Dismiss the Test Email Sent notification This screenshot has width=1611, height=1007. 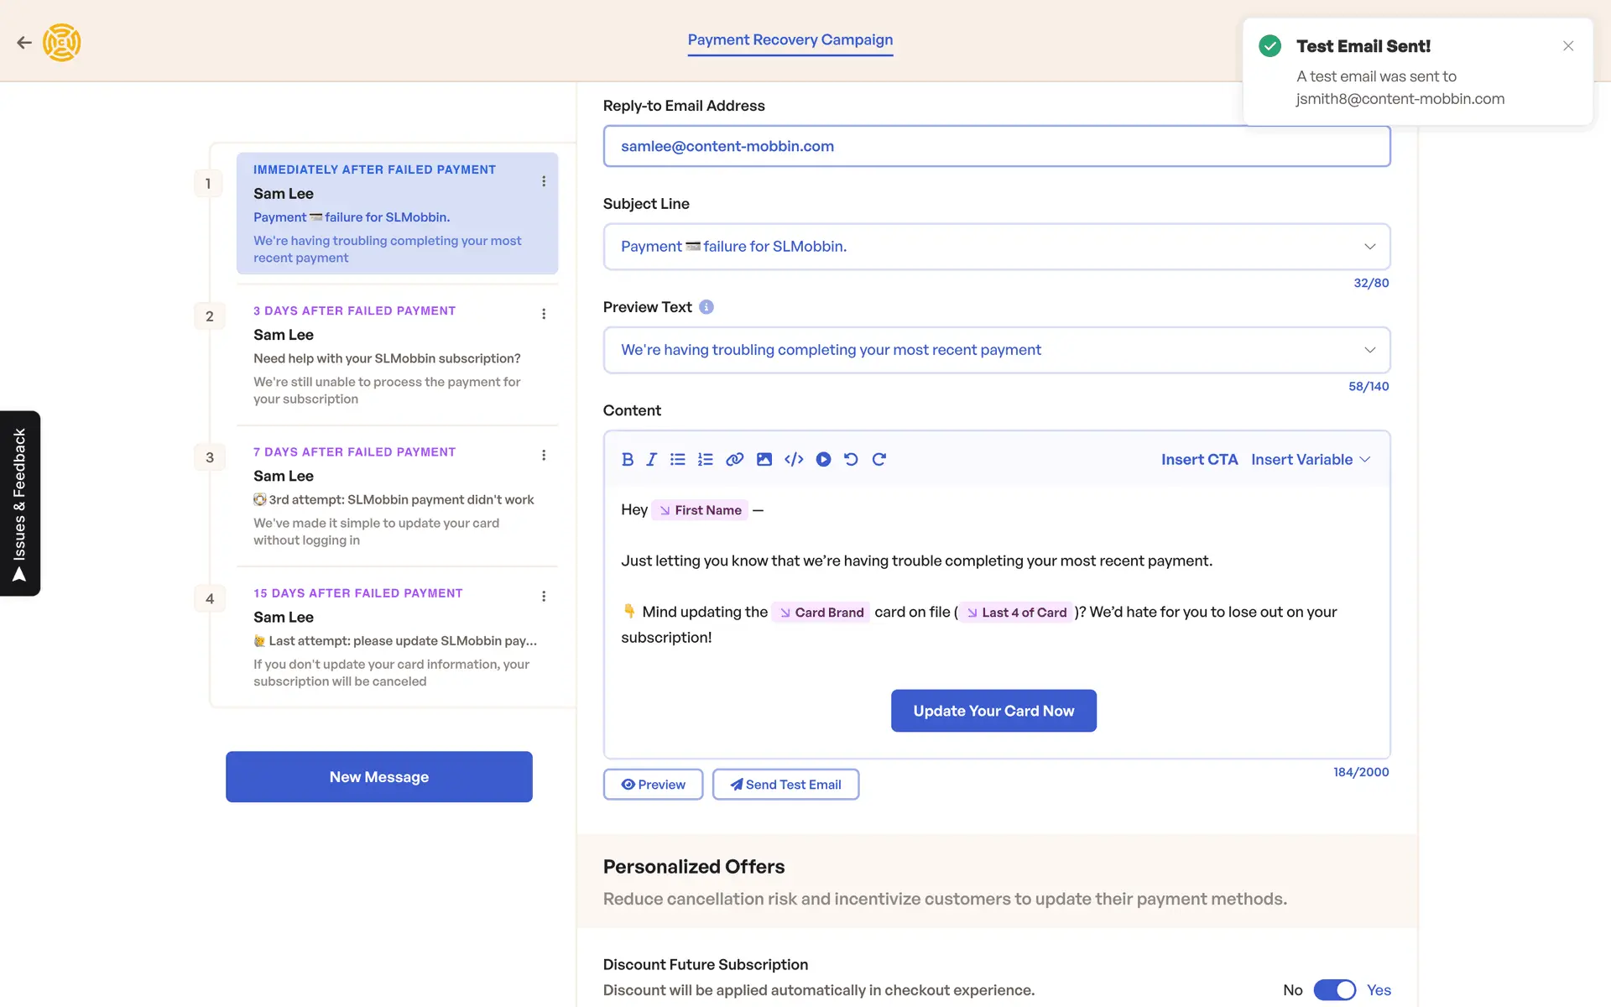pos(1568,46)
